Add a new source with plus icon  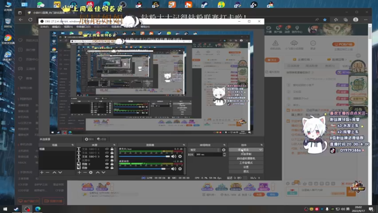tap(79, 172)
